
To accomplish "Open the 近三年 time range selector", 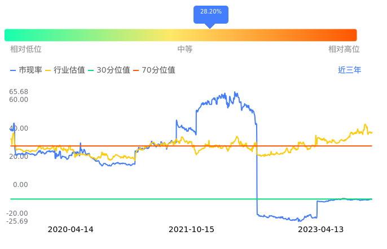I will point(349,70).
